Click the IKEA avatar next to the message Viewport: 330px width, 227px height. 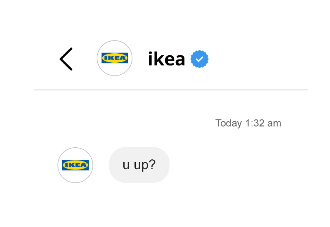pos(75,165)
